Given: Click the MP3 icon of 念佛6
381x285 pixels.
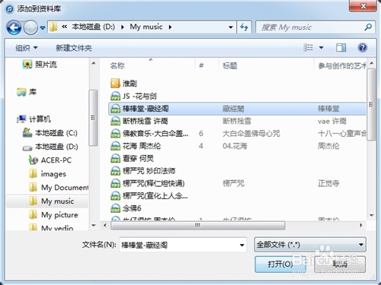Looking at the screenshot, I should click(x=115, y=208).
